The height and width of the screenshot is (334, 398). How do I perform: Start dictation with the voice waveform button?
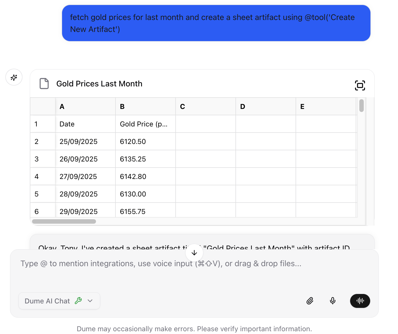(360, 301)
